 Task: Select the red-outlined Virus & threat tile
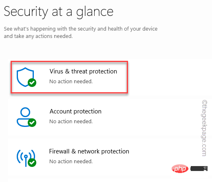[69, 77]
